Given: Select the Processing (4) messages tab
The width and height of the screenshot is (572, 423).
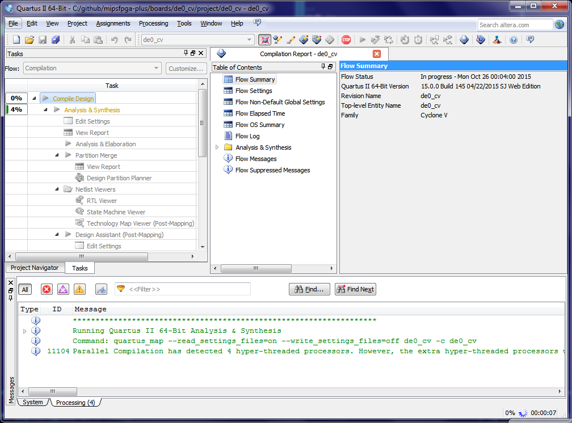Looking at the screenshot, I should point(75,403).
